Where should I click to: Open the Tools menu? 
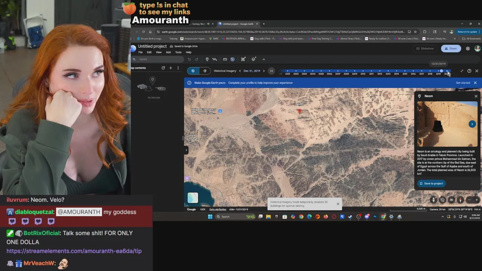tap(178, 52)
